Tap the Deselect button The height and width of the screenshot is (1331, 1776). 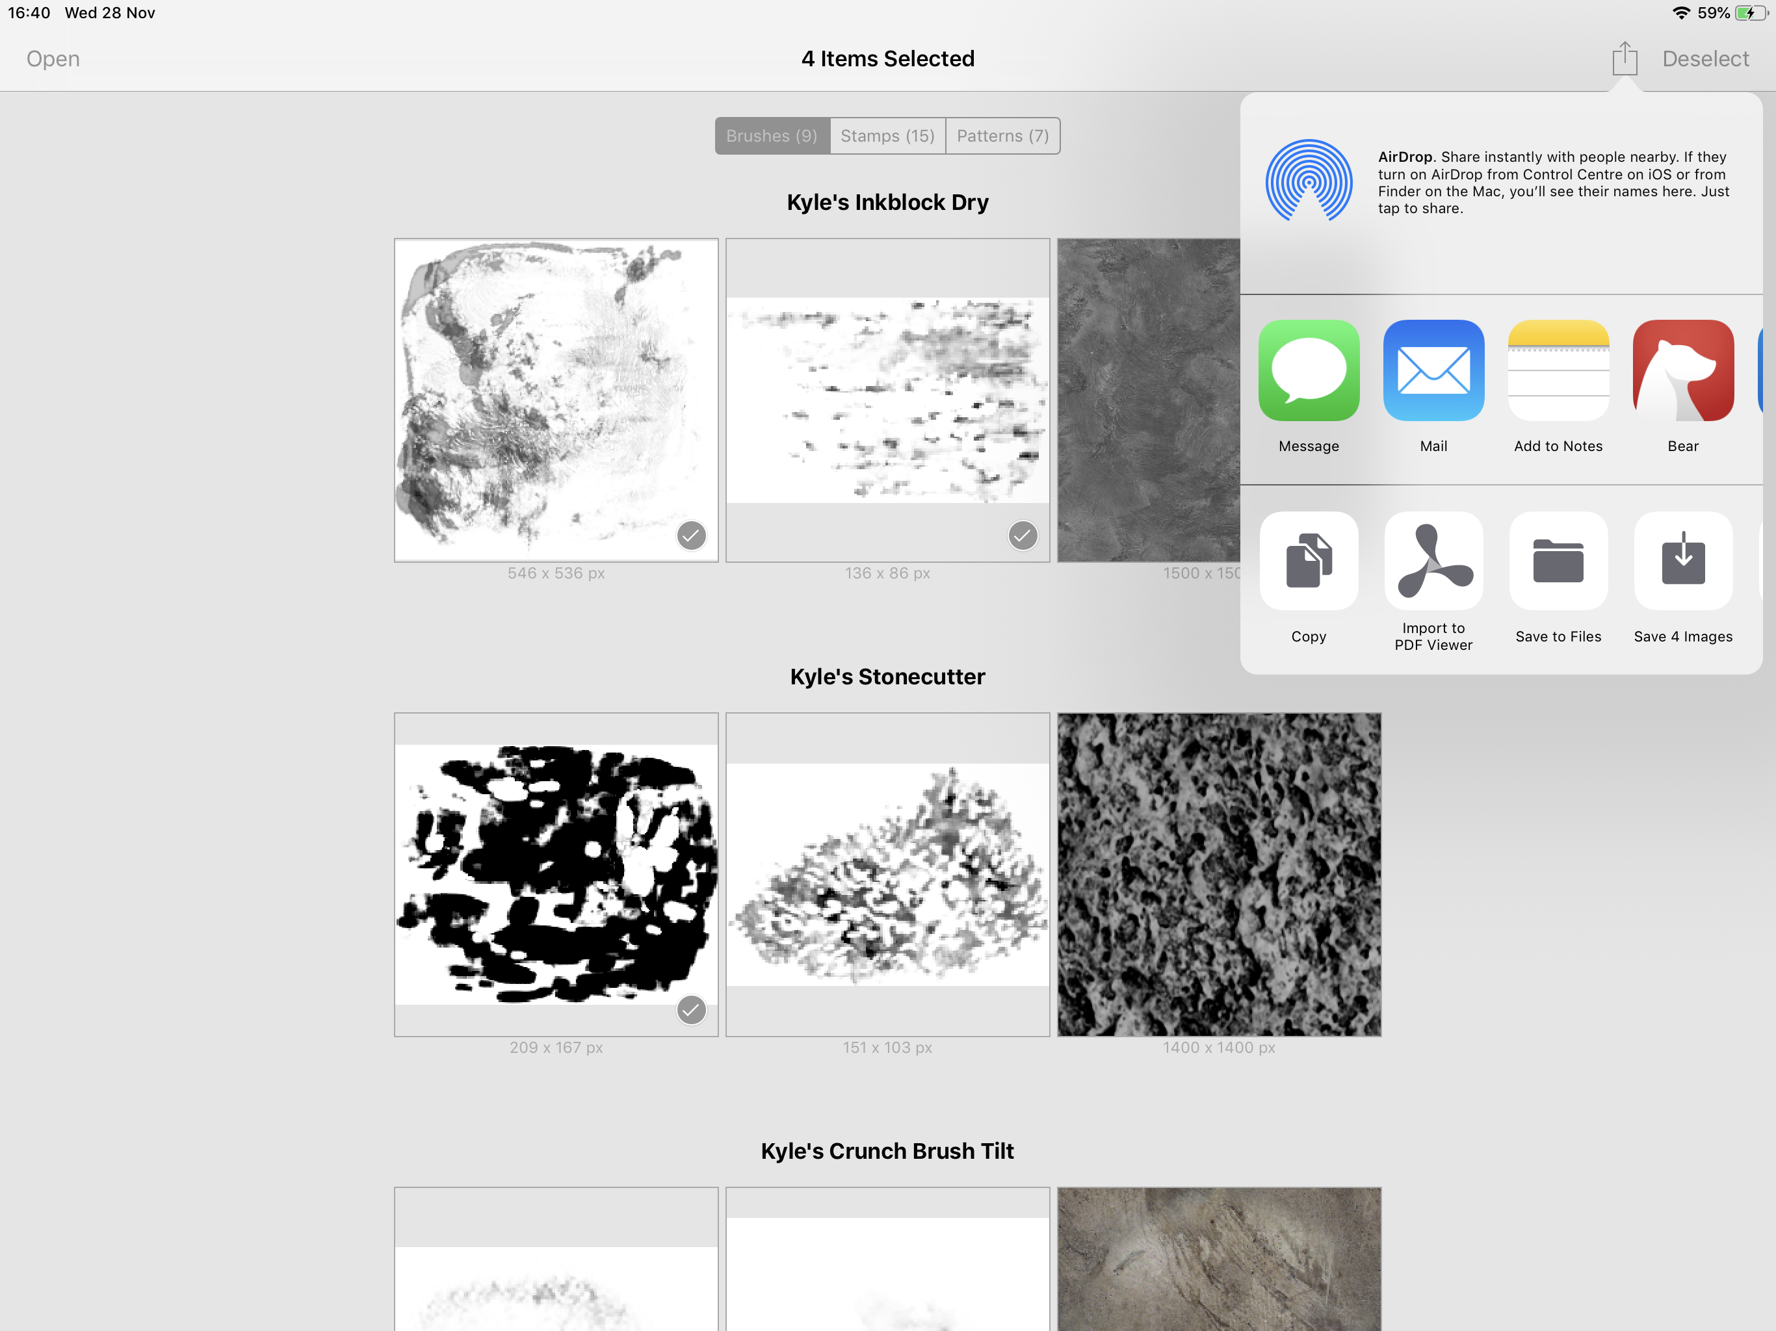(x=1704, y=58)
